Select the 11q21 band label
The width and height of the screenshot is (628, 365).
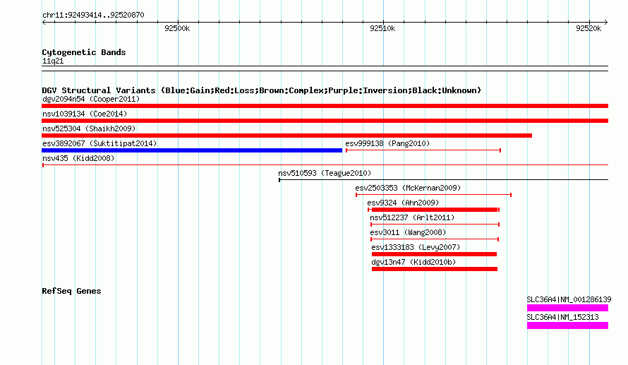click(x=53, y=61)
